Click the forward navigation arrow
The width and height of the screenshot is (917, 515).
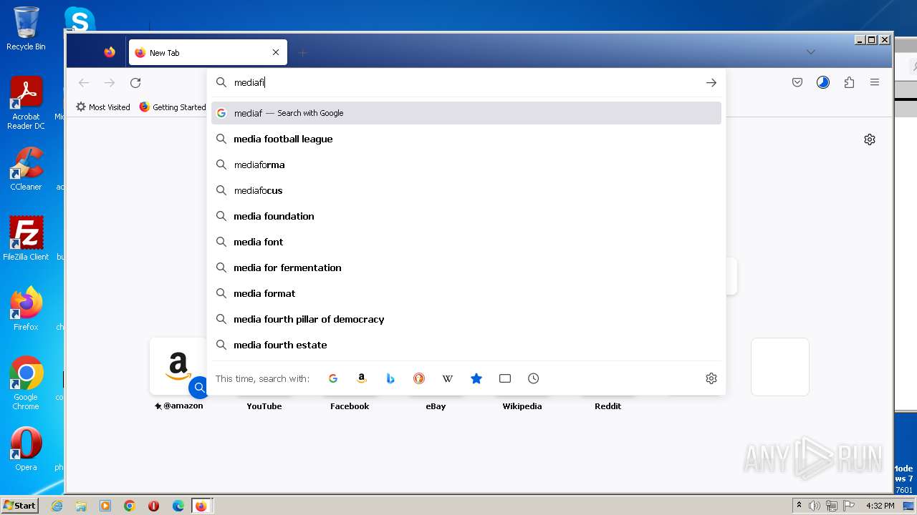[110, 83]
